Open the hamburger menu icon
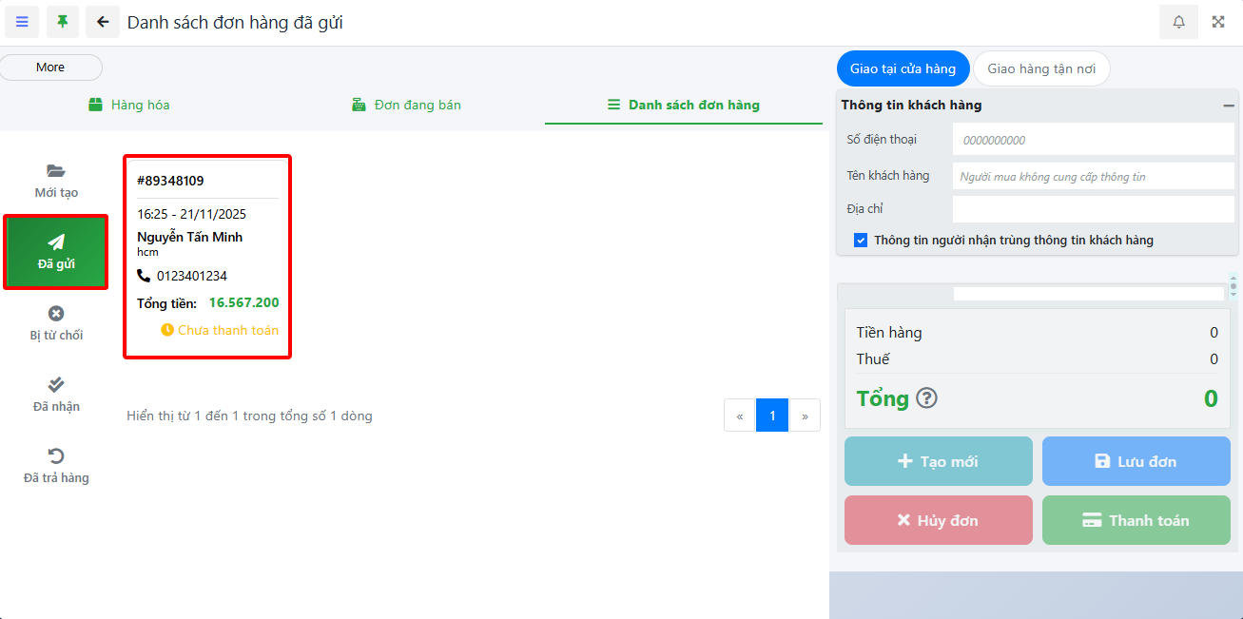Screen dimensions: 1243x619 tap(22, 22)
